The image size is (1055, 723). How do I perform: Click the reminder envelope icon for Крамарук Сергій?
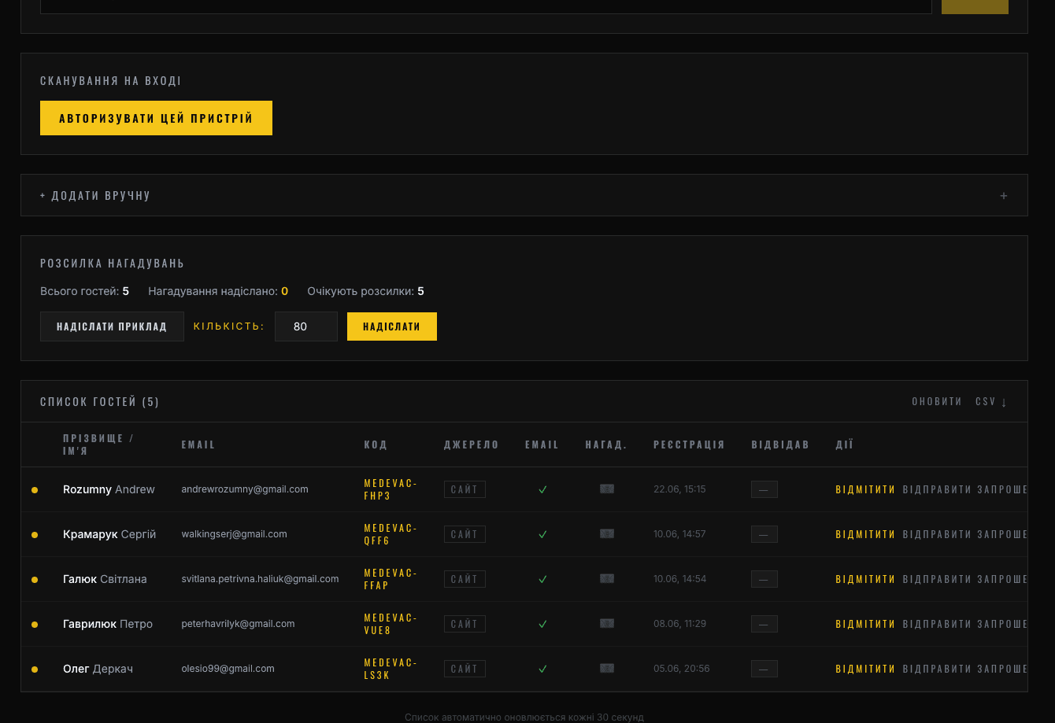[606, 534]
